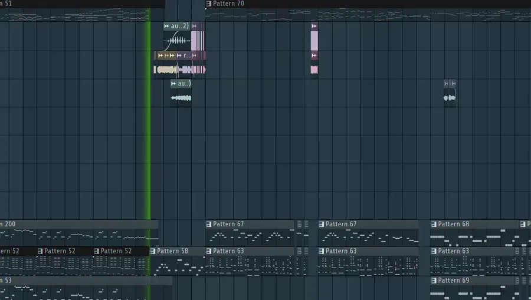Click the note preview of Pattern 68

tap(475, 238)
